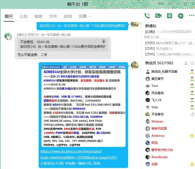Screen dimensions: 195x169
Task: Click the 群通知 heading
Action: click(151, 26)
